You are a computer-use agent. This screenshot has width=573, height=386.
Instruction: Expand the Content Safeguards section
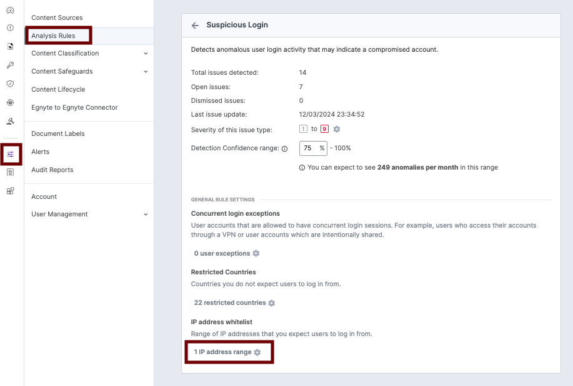pos(145,71)
